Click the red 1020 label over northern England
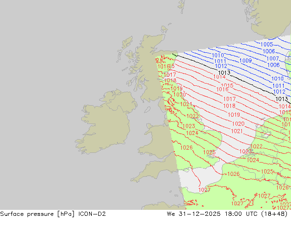The image size is (291, 225). click(179, 95)
